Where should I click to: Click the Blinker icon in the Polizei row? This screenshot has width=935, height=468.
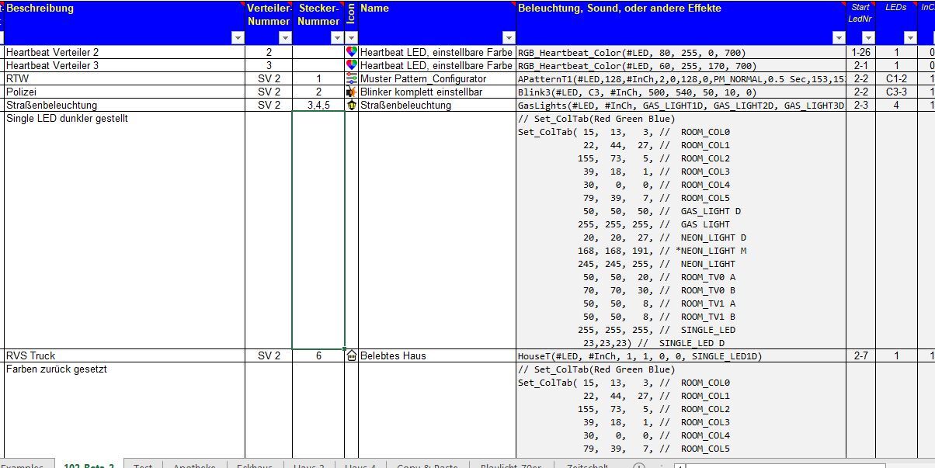click(x=352, y=92)
